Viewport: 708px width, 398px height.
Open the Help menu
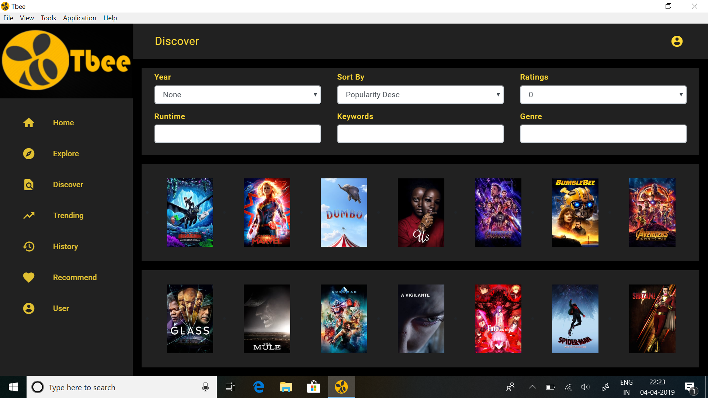point(110,18)
